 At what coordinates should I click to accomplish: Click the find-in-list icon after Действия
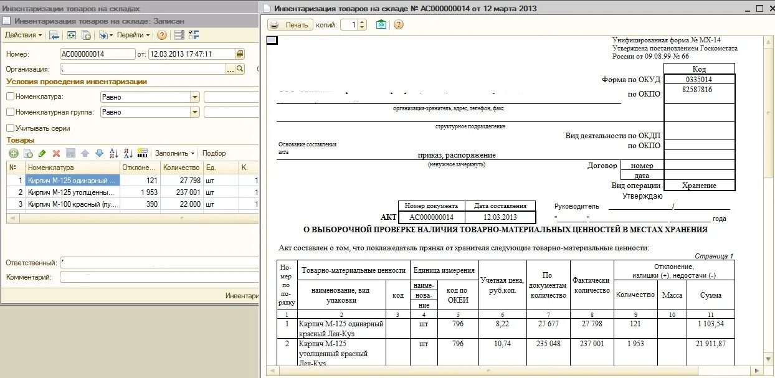pos(54,35)
